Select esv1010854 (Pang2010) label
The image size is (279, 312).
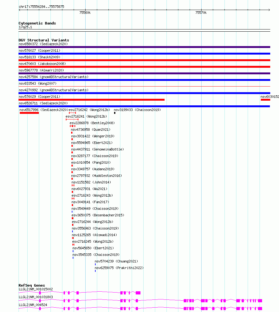point(91,162)
